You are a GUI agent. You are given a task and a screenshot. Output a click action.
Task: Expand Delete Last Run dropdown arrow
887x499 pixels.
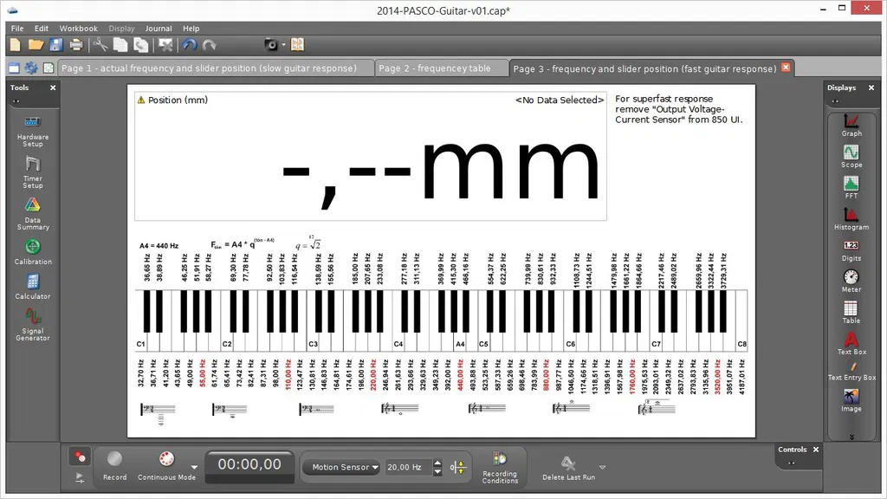(x=603, y=467)
